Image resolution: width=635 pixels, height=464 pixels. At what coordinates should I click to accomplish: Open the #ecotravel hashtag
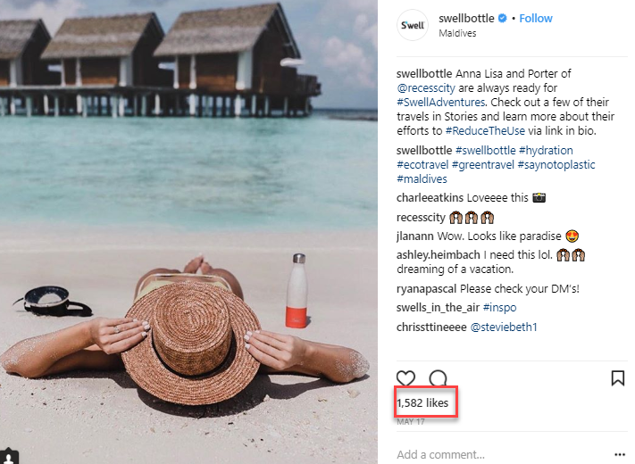[x=423, y=165]
